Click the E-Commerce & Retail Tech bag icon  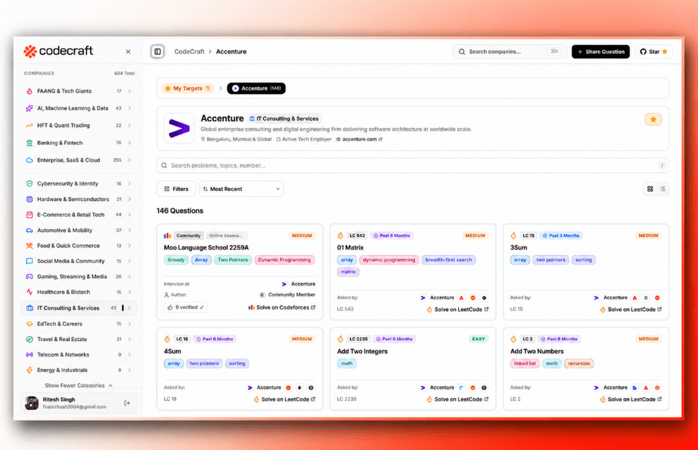(29, 215)
